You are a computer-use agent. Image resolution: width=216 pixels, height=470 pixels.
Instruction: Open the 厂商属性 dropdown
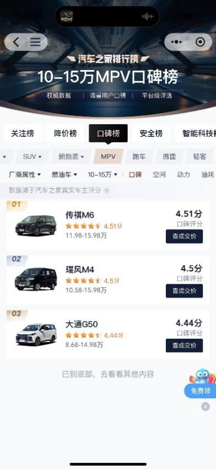(x=25, y=175)
